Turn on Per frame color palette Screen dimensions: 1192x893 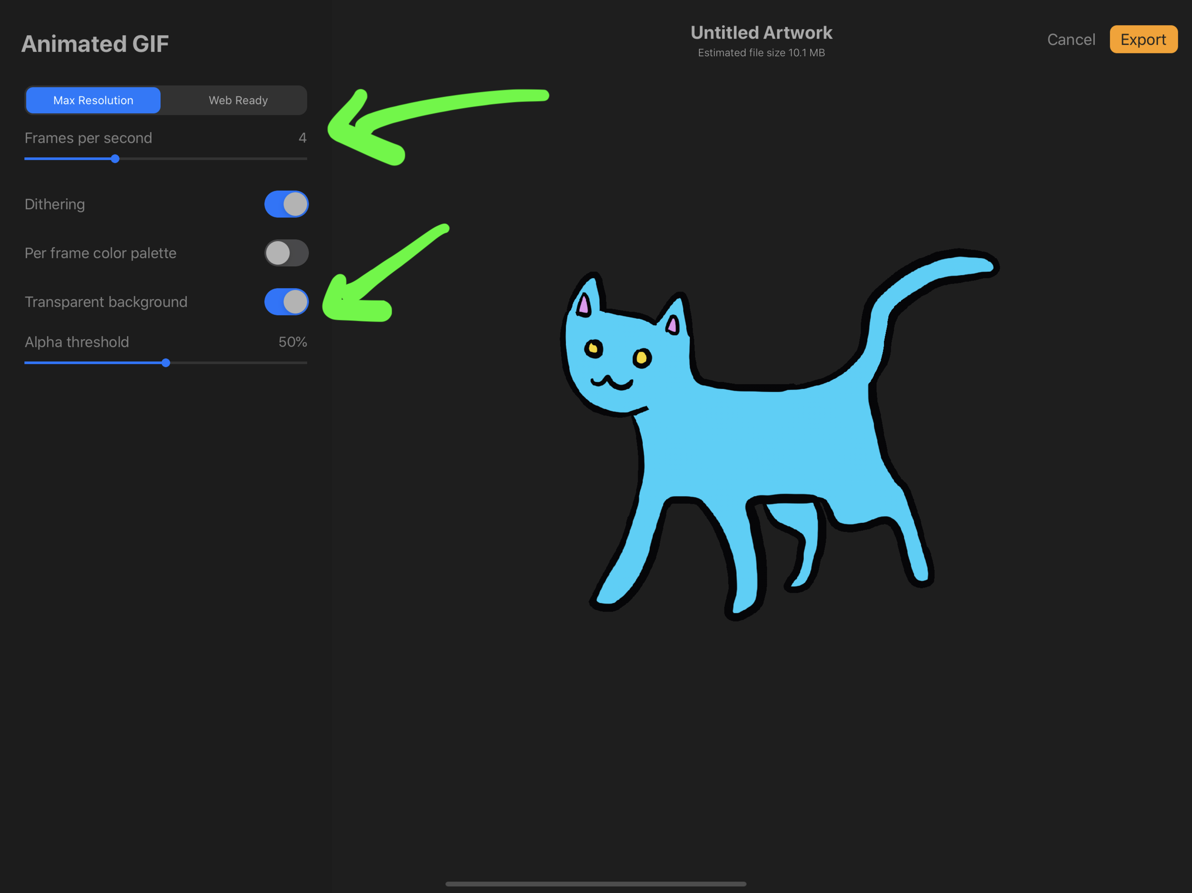click(x=286, y=253)
